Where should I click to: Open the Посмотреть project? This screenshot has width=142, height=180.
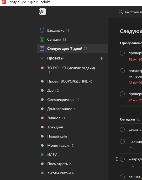click(x=72, y=164)
